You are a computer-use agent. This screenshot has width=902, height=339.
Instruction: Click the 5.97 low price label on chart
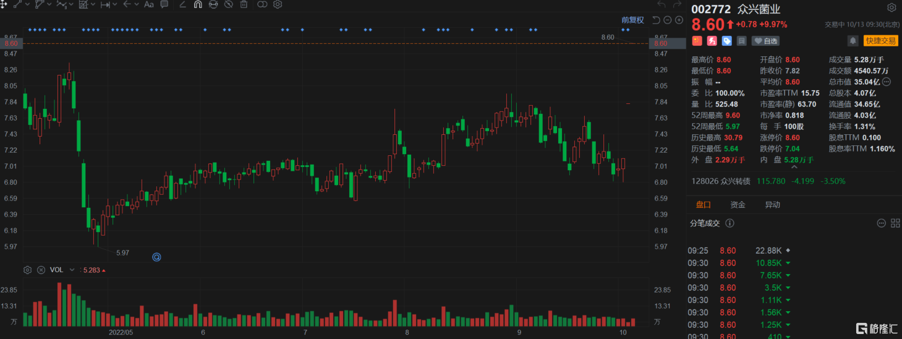[x=122, y=252]
